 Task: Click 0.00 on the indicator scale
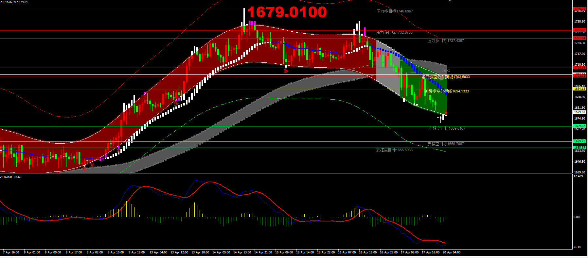(x=577, y=217)
